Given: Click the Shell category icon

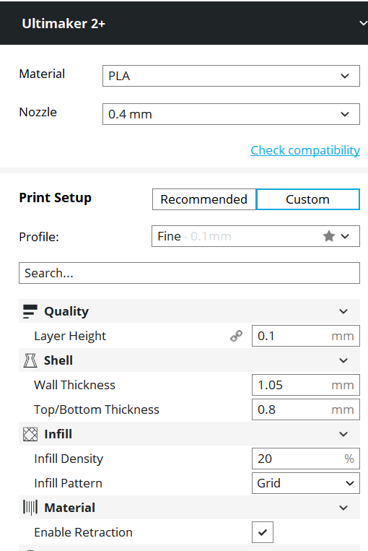Looking at the screenshot, I should coord(30,360).
